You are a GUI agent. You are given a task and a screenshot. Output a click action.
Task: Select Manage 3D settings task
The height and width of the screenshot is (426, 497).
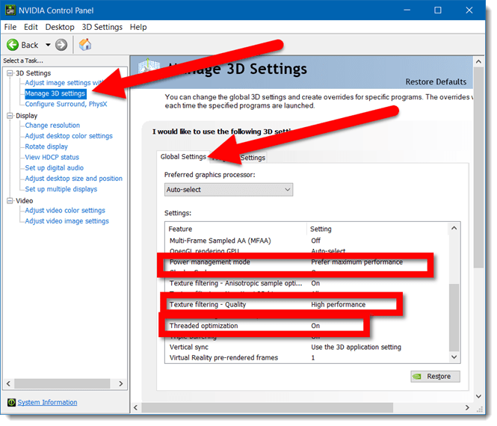coord(55,93)
